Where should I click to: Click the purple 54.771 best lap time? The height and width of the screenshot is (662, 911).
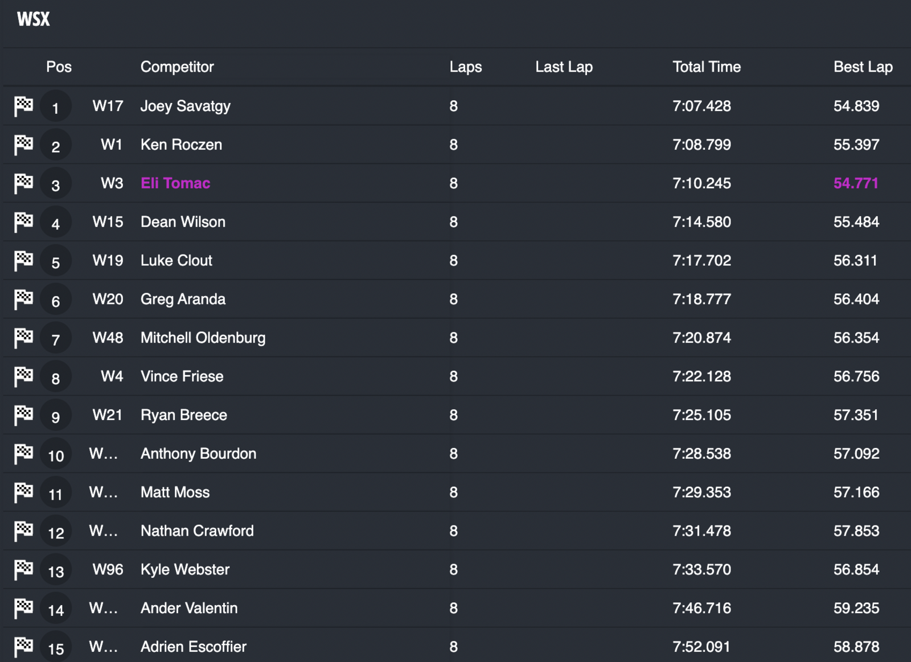click(856, 183)
